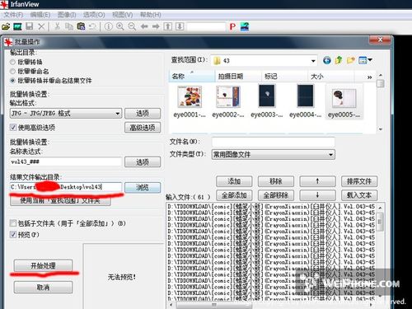The image size is (412, 309).
Task: Click the Paste clipboard toolbar icon
Action: coord(81,26)
